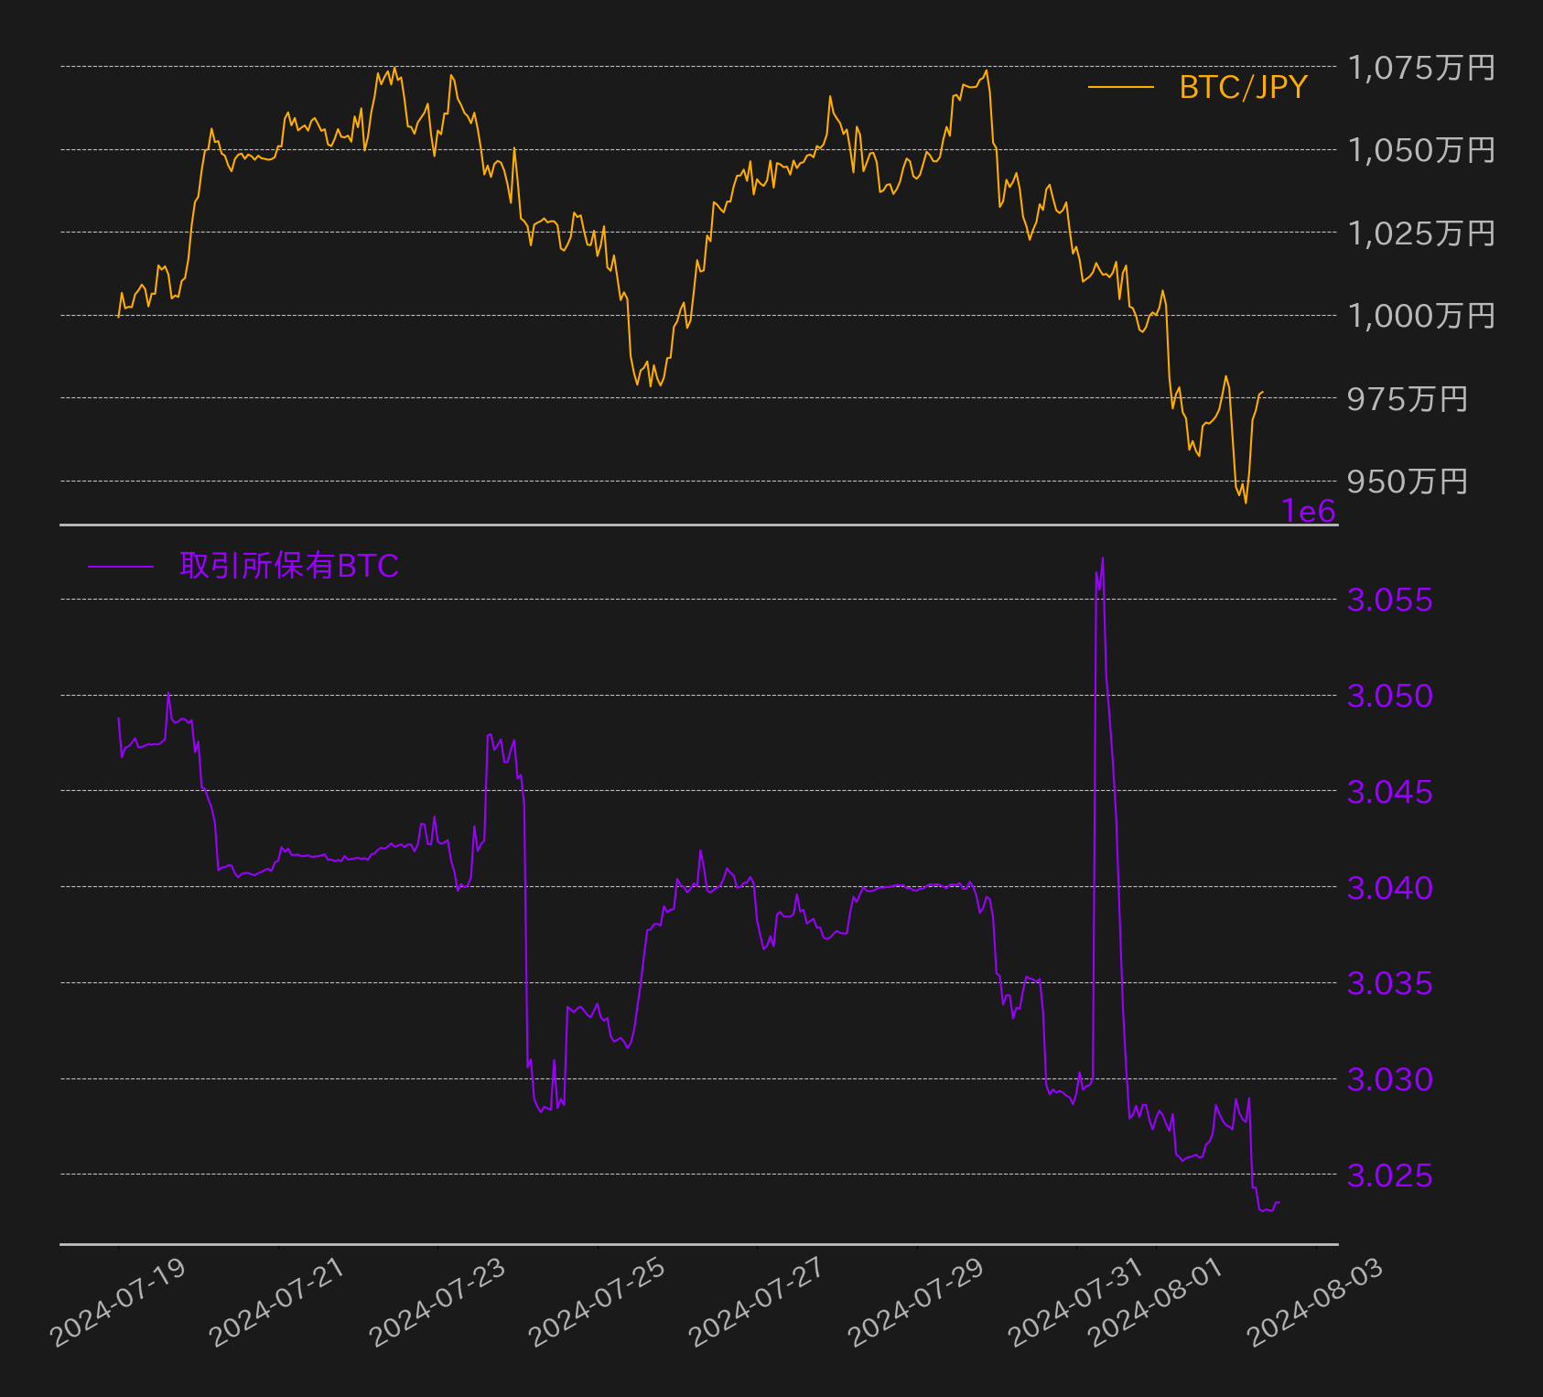Viewport: 1543px width, 1397px height.
Task: Click the 3.025 purple axis label
Action: (x=1390, y=1175)
